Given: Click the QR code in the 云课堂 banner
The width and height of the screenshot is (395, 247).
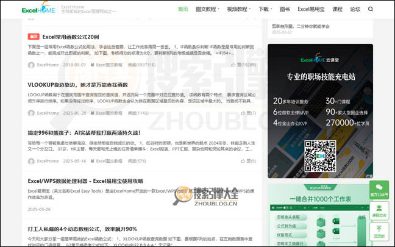Looking at the screenshot, I should pyautogui.click(x=320, y=156).
